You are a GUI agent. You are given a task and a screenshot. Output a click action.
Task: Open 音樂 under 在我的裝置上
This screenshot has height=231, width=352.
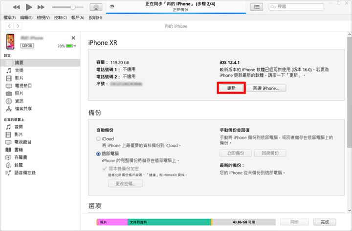coord(40,127)
